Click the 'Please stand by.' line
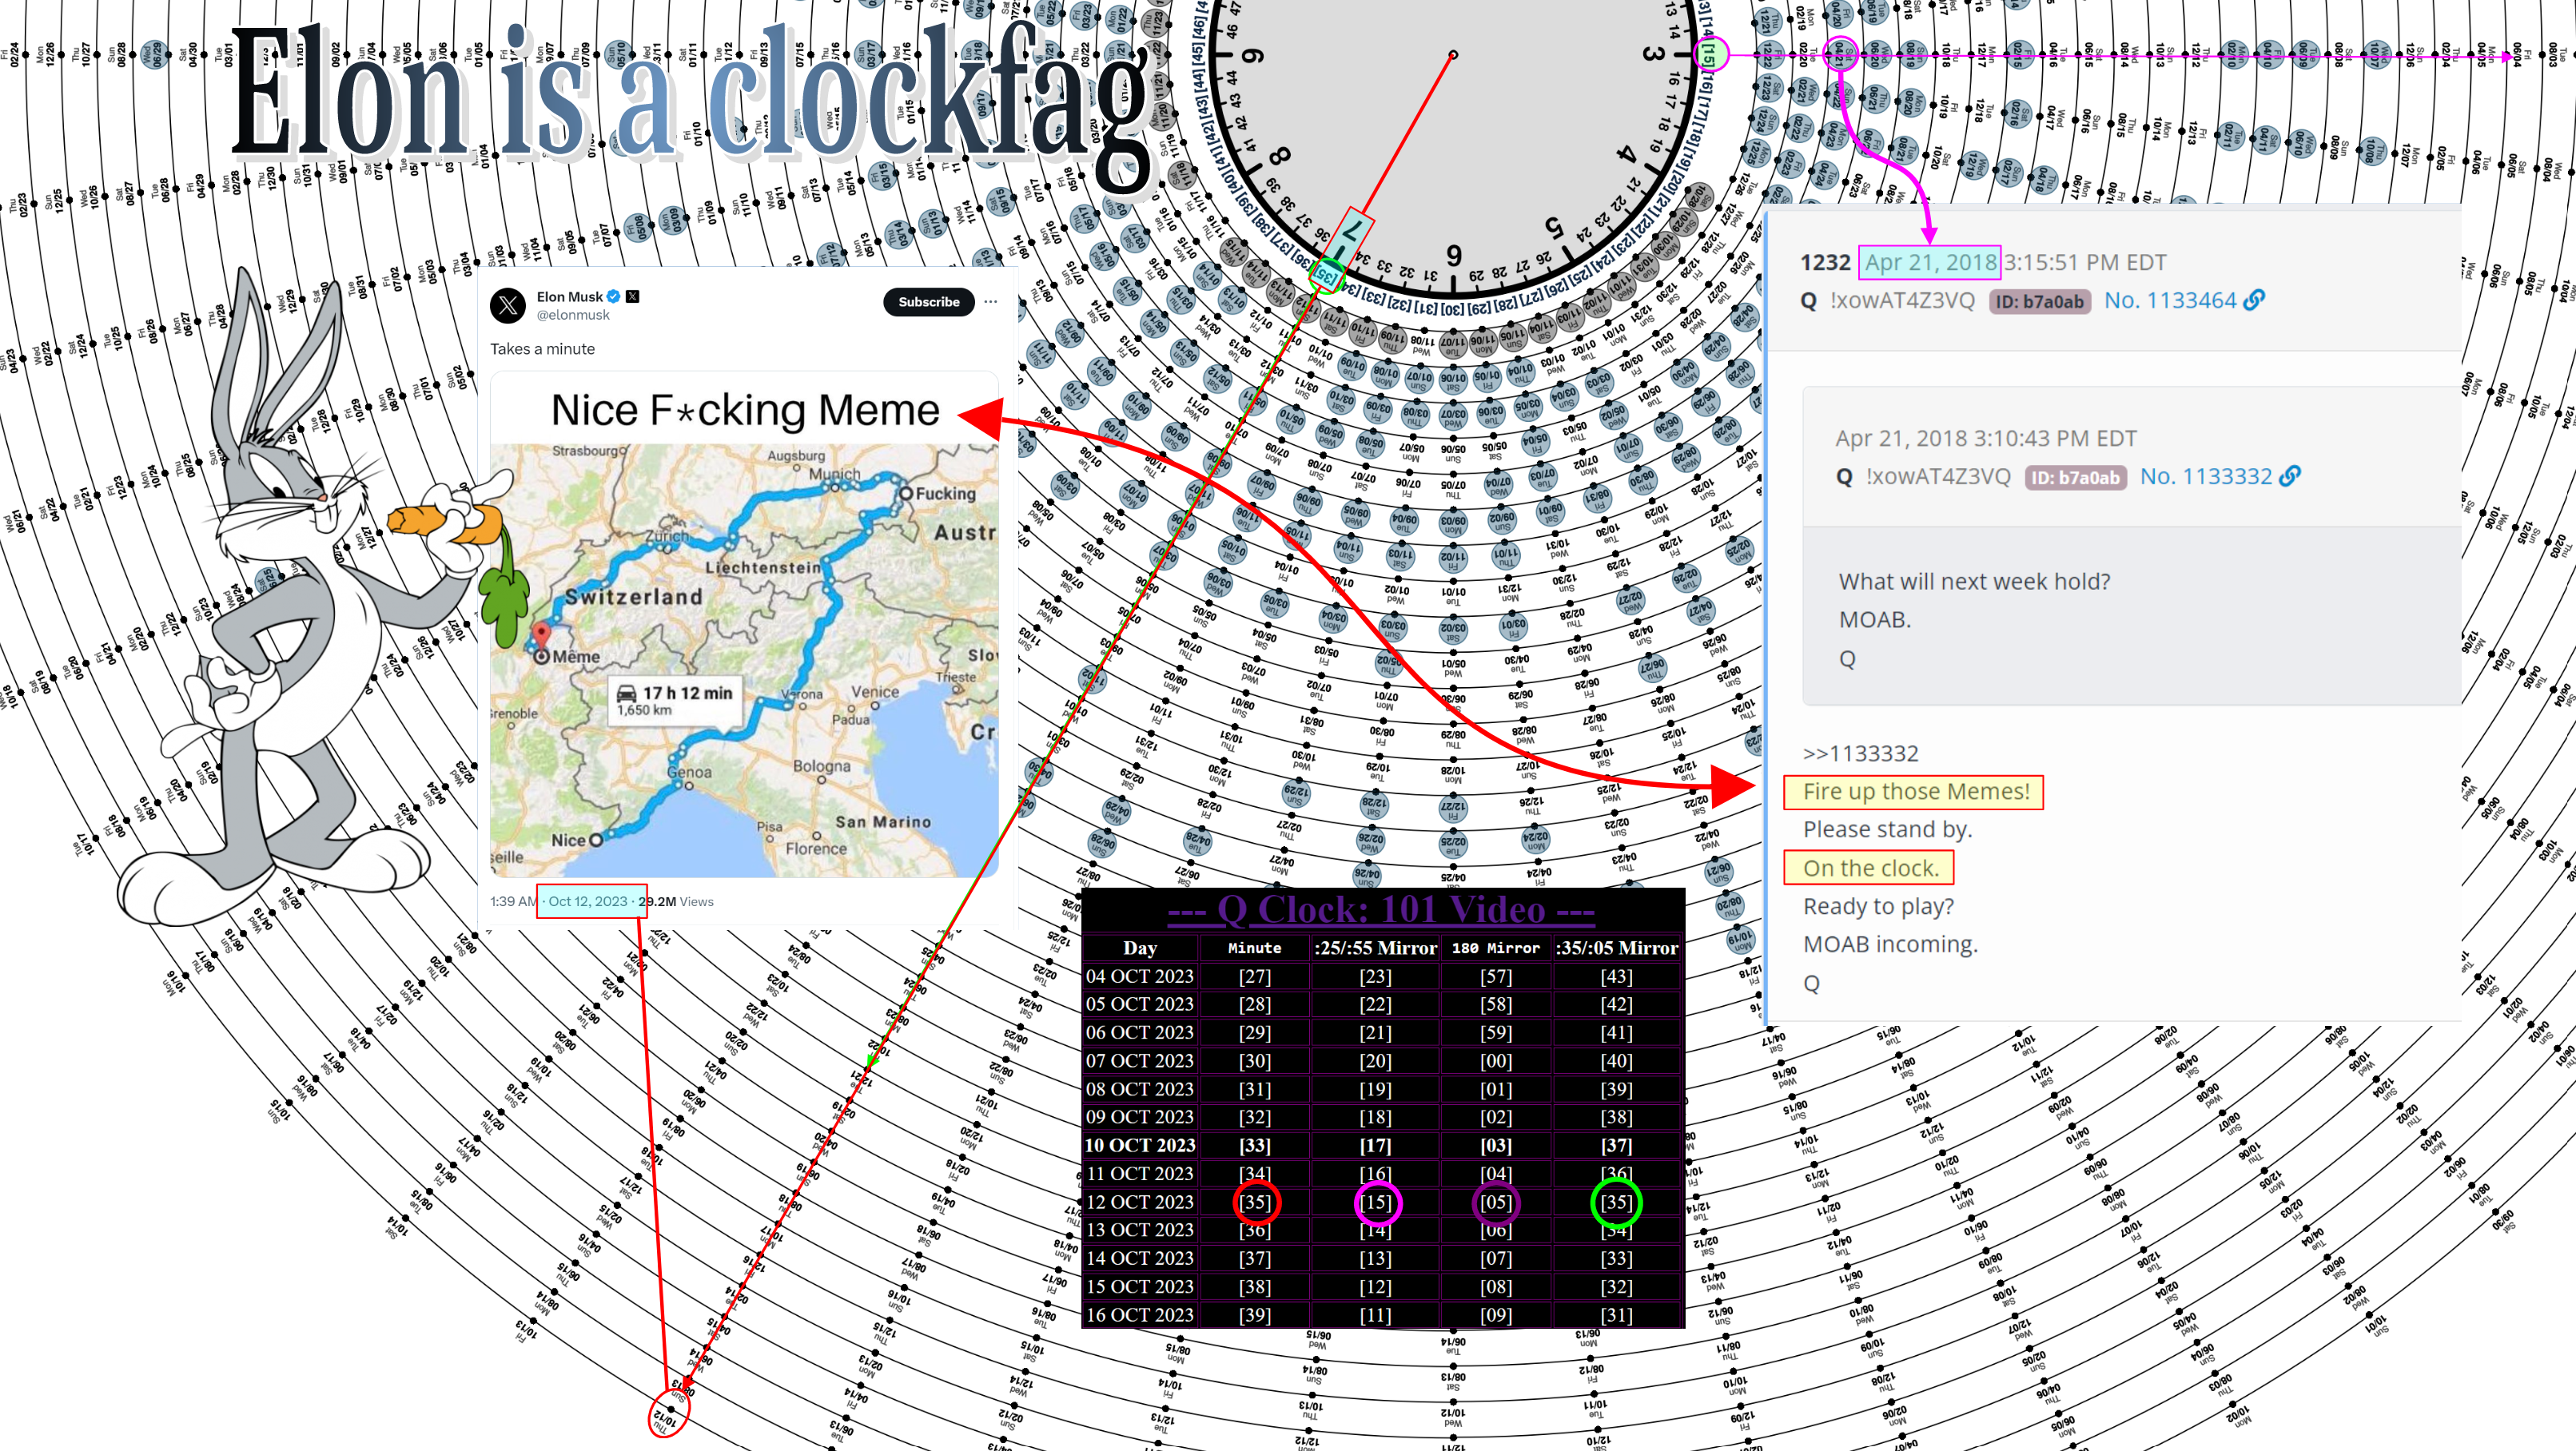This screenshot has width=2576, height=1451. pyautogui.click(x=1888, y=829)
